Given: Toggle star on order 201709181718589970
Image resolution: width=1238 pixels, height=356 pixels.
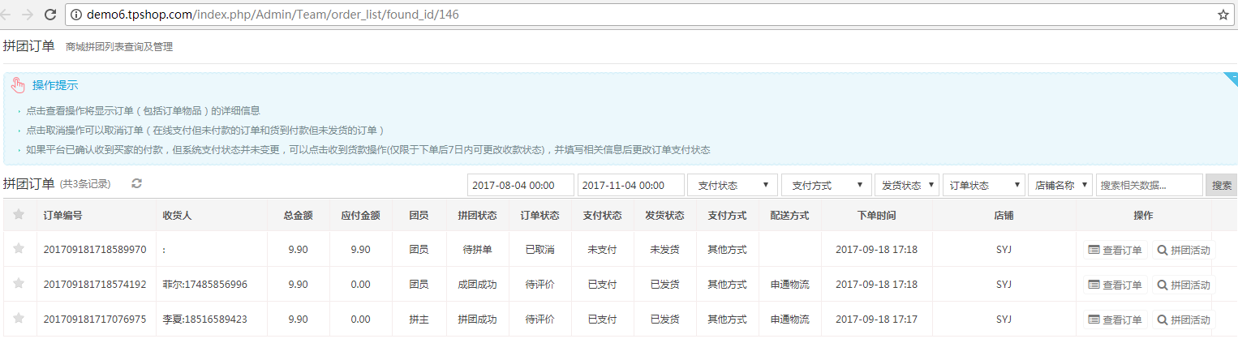Looking at the screenshot, I should coord(19,250).
